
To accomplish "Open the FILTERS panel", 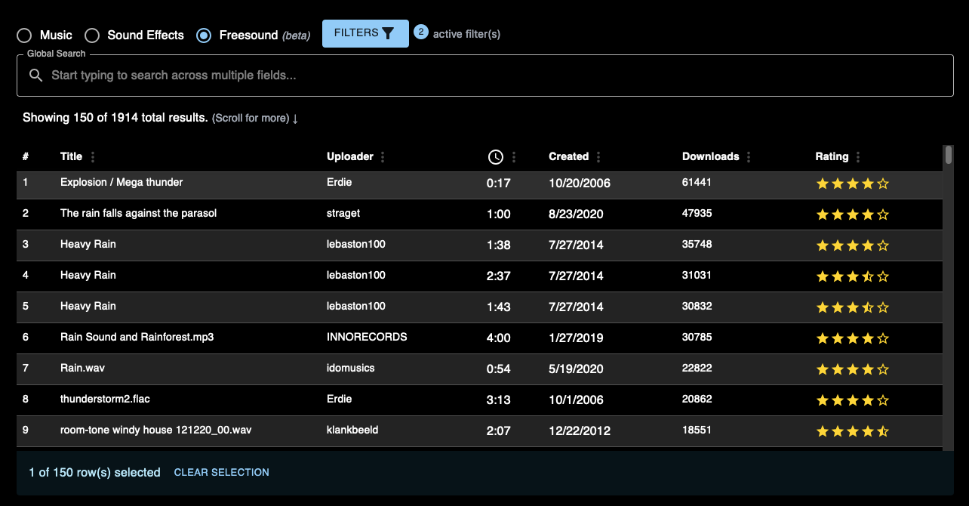I will point(365,33).
